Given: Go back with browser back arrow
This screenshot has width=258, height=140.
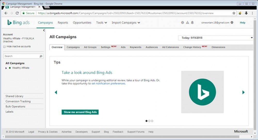Looking at the screenshot, I should coord(6,13).
